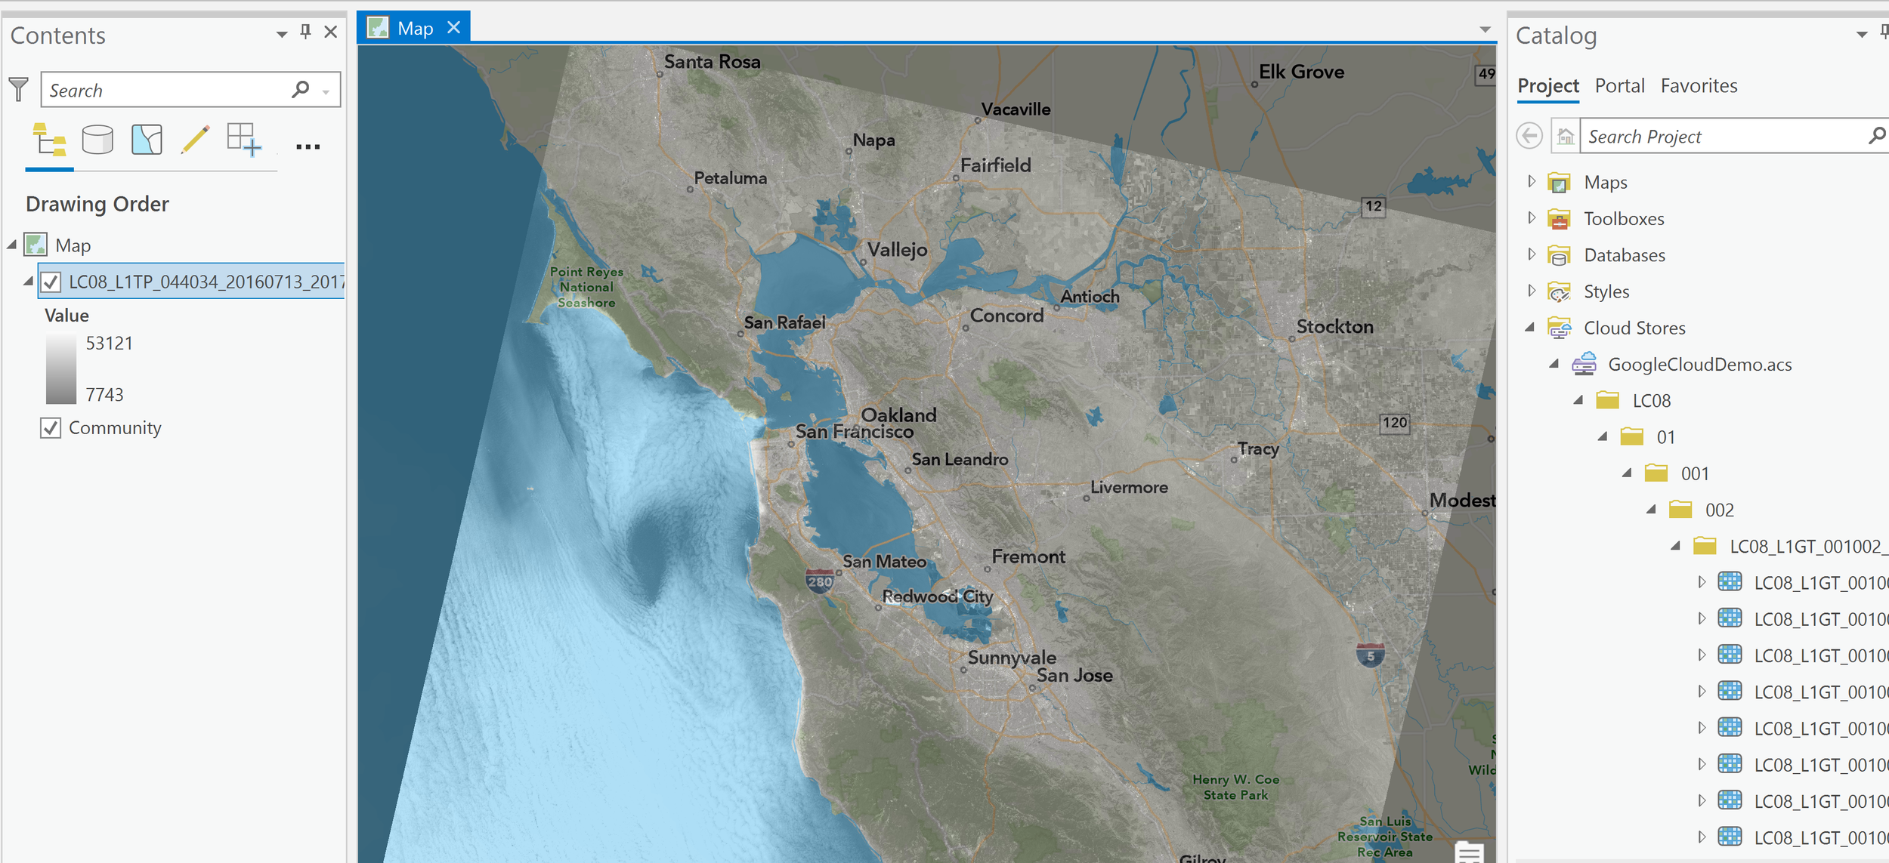This screenshot has height=863, width=1889.
Task: Click the grayscale value color ramp
Action: pyautogui.click(x=61, y=369)
